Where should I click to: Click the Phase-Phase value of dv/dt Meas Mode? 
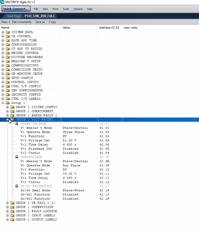pyautogui.click(x=73, y=190)
